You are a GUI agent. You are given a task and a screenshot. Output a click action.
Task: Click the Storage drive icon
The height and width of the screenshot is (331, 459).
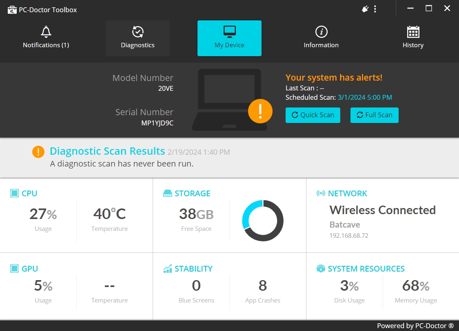tap(167, 193)
